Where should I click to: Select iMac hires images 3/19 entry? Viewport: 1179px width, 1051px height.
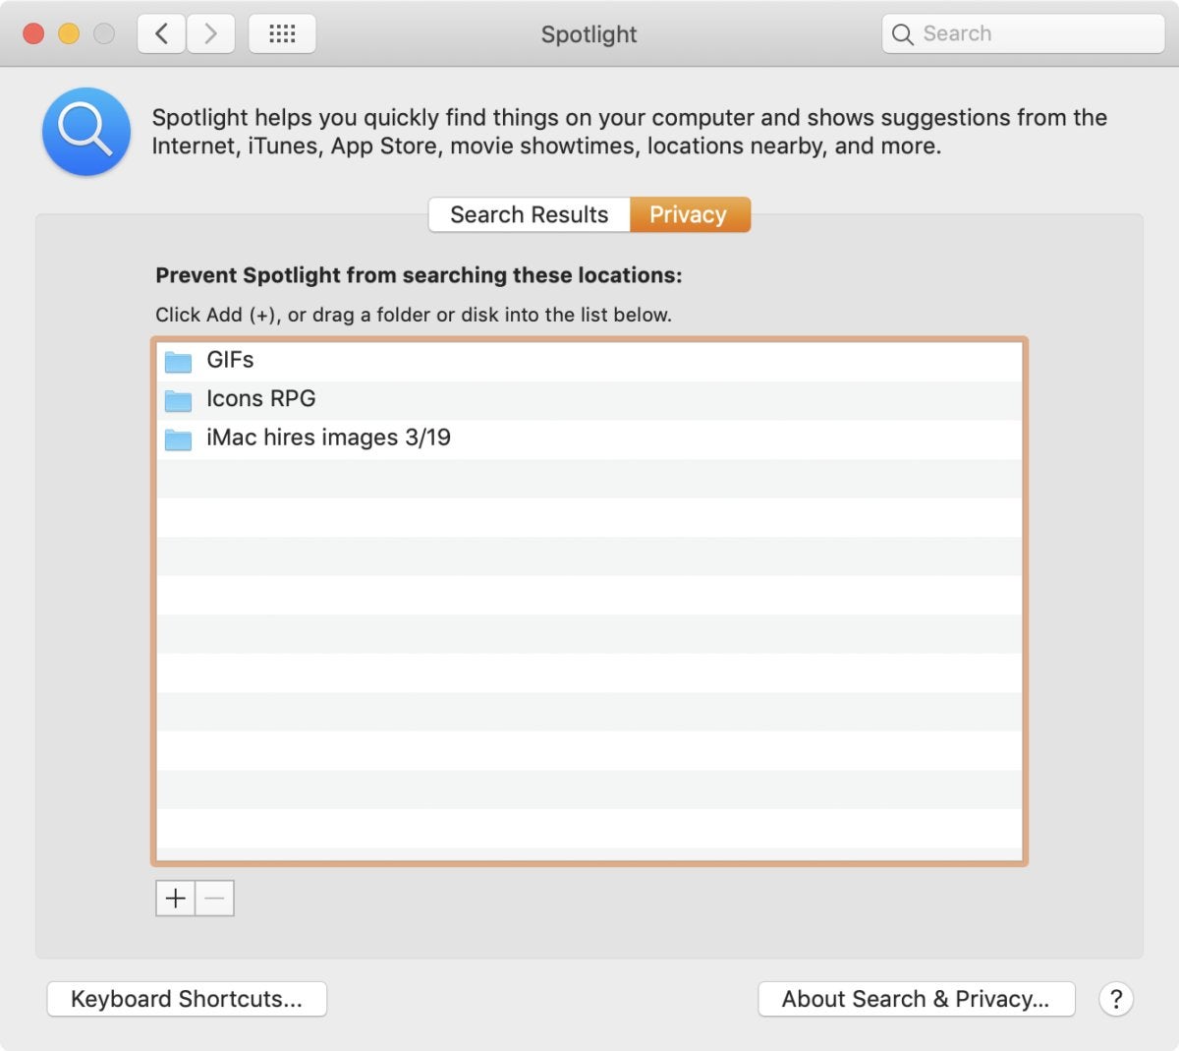tap(589, 438)
